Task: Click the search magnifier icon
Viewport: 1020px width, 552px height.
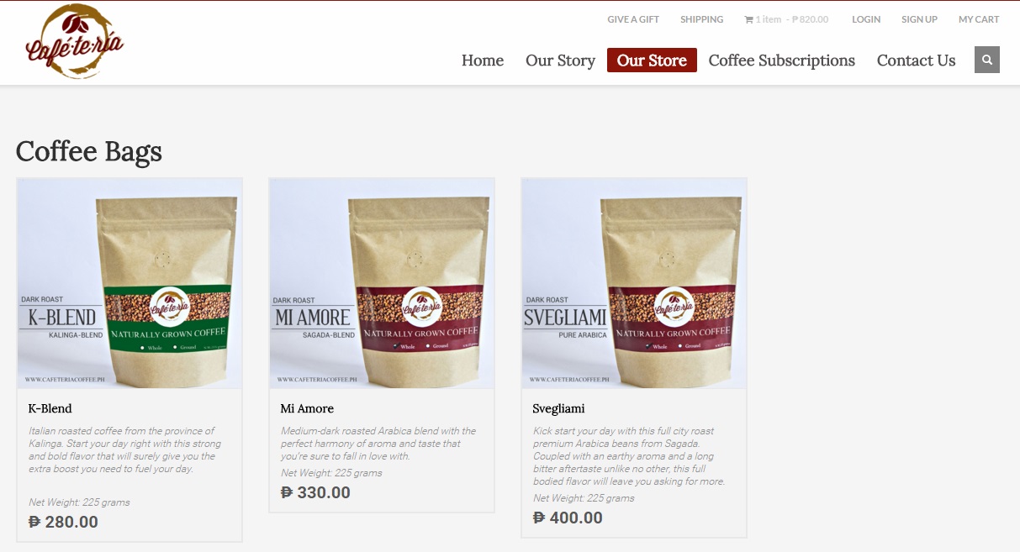Action: (x=987, y=60)
